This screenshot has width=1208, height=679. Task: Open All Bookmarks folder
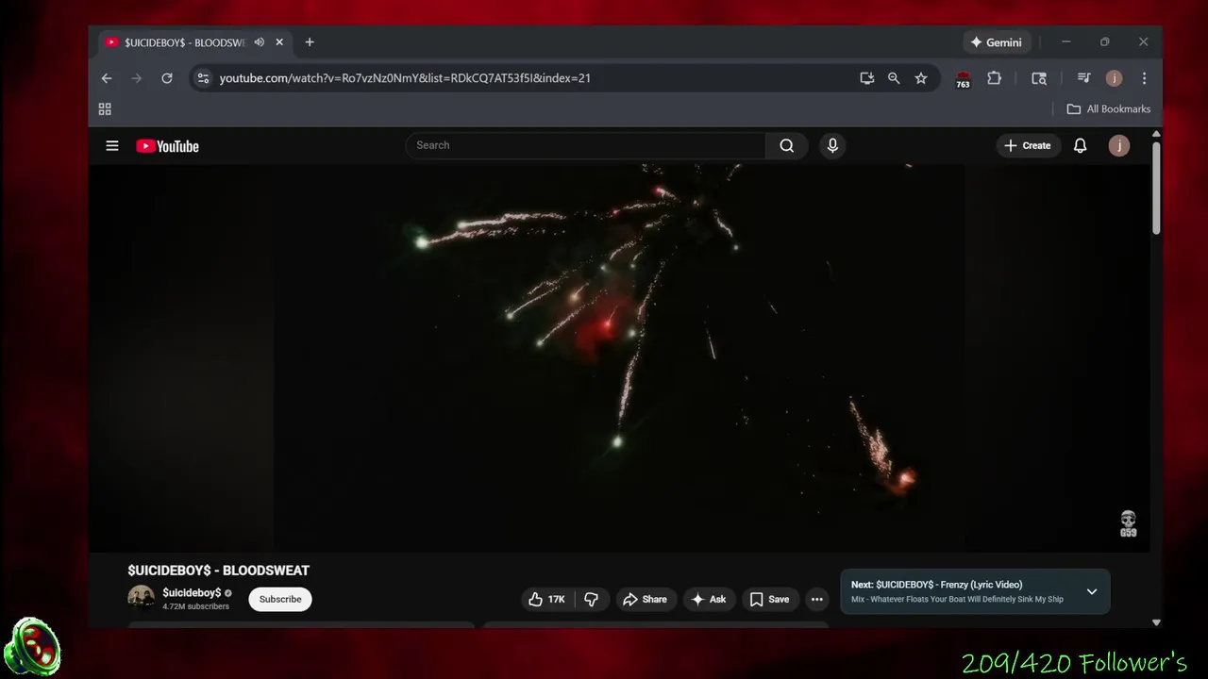click(1109, 109)
